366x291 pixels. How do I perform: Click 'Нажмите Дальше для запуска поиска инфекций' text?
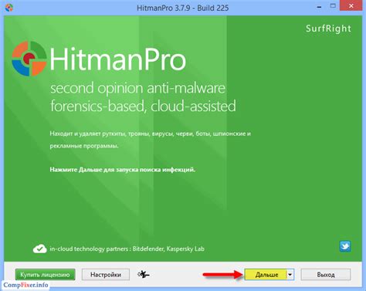click(123, 170)
